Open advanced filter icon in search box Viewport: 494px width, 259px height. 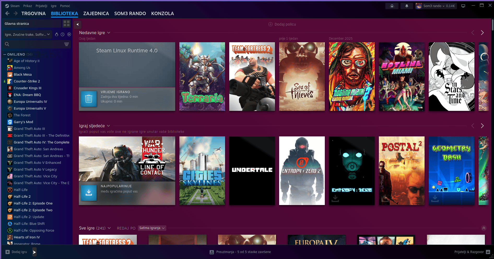tap(67, 44)
